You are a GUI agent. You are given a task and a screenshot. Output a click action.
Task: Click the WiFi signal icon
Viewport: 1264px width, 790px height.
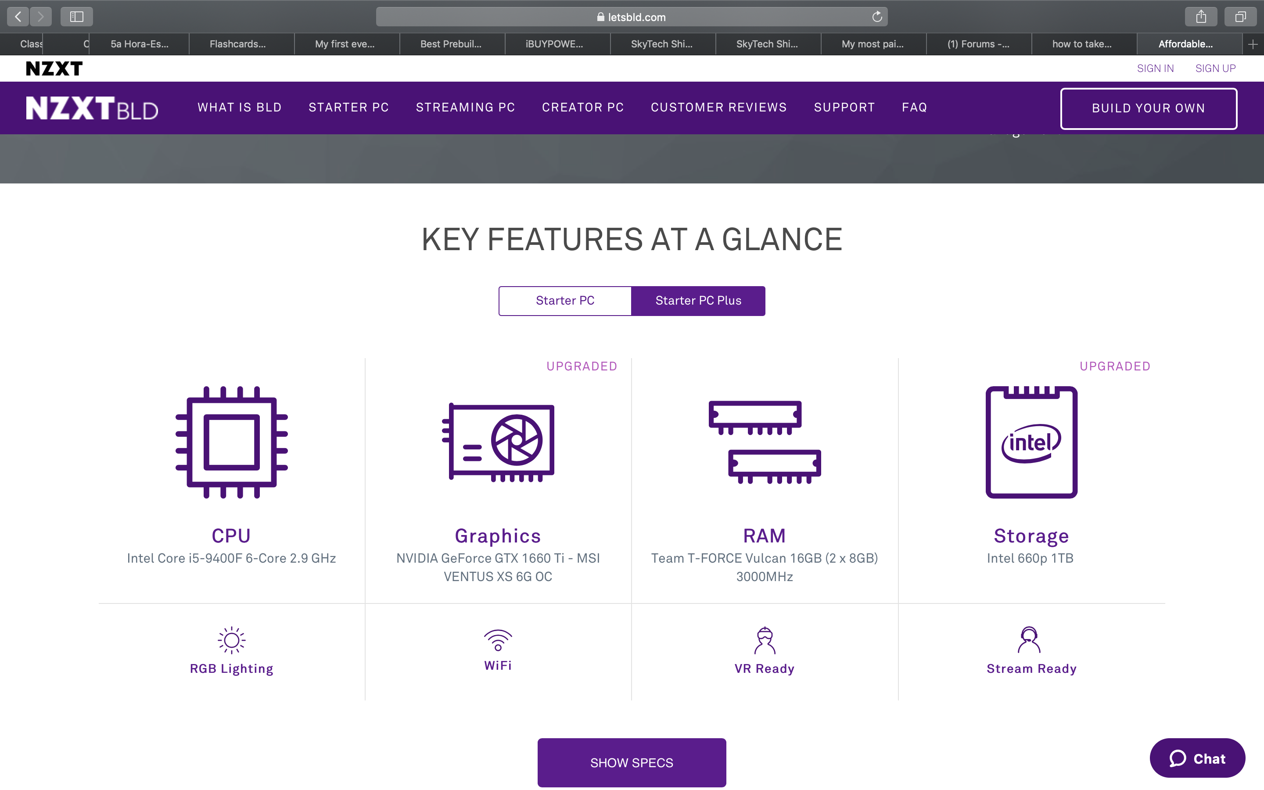point(498,640)
